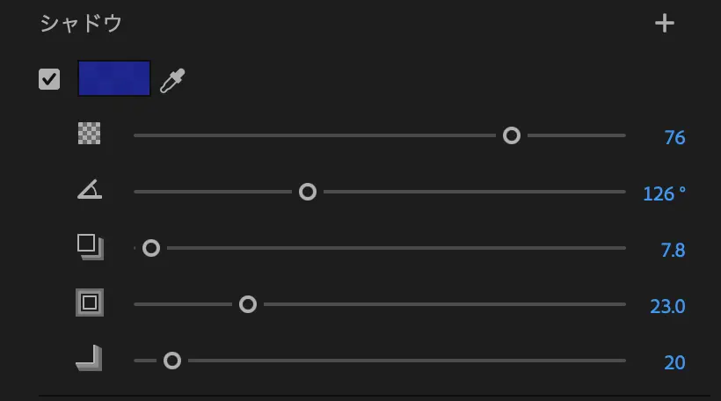Click the angle slider handle

308,192
